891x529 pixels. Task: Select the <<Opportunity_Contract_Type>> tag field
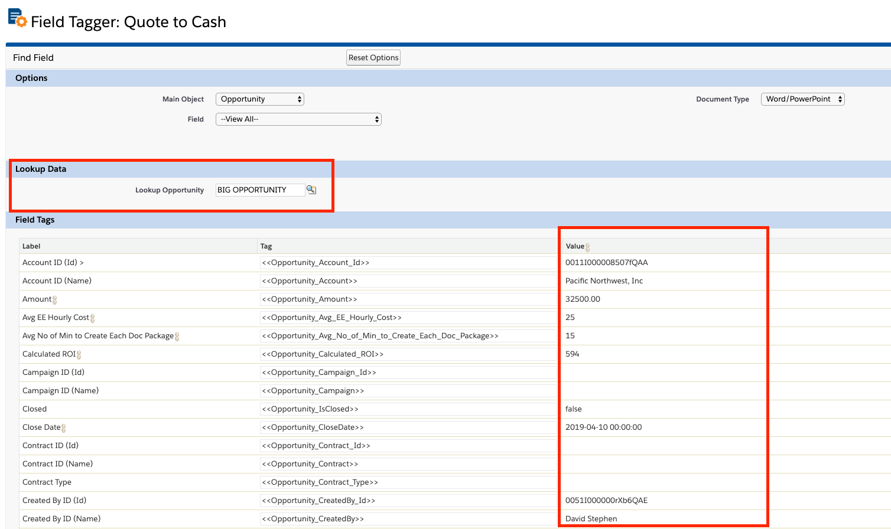pyautogui.click(x=408, y=482)
